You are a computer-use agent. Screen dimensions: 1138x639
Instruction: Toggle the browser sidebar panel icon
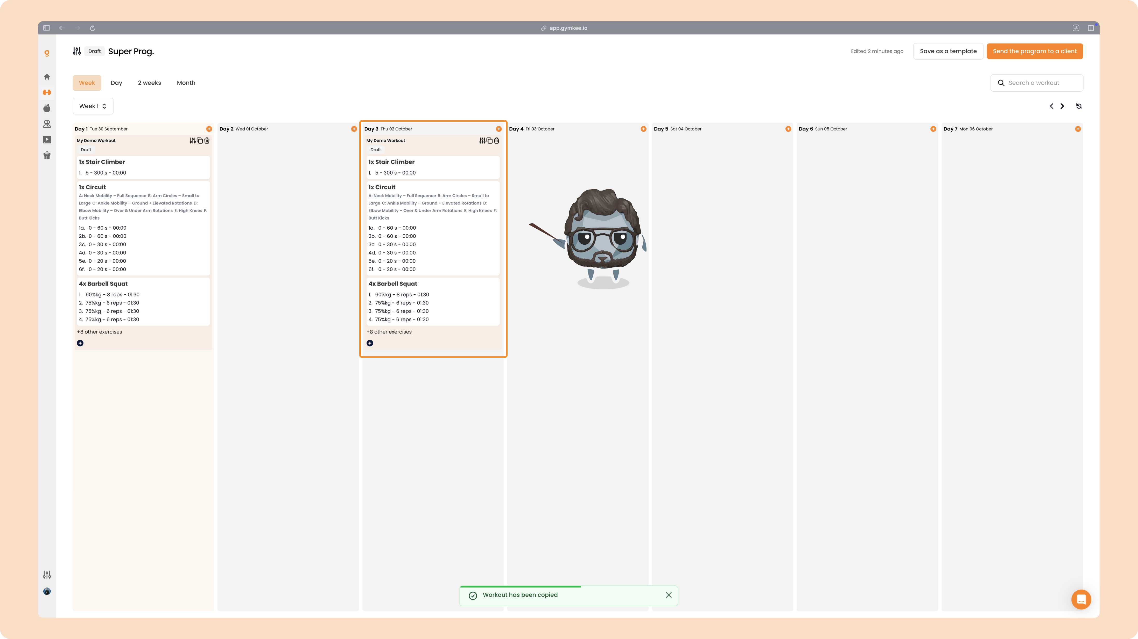(46, 28)
